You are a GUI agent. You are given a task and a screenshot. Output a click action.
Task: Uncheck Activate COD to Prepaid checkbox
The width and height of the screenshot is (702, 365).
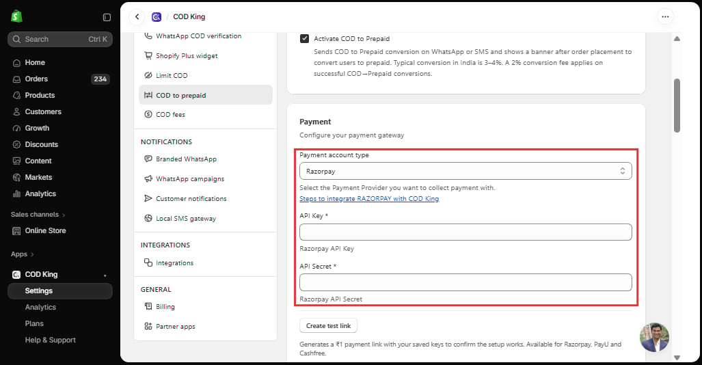click(304, 38)
